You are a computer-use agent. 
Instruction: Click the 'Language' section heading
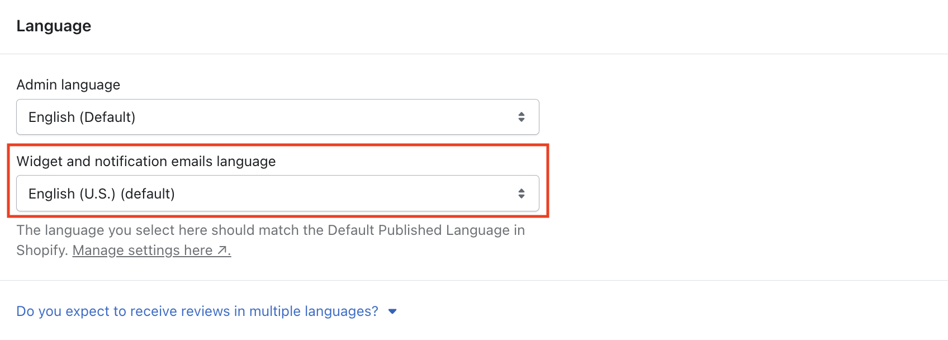(x=54, y=26)
